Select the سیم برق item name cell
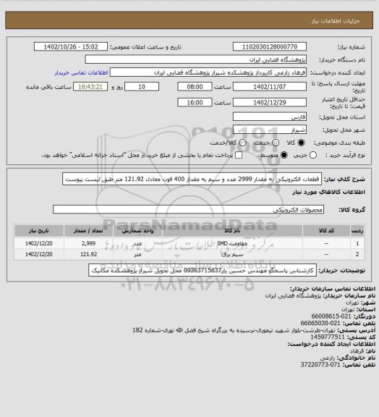Image resolution: width=379 pixels, height=417 pixels. point(233,254)
